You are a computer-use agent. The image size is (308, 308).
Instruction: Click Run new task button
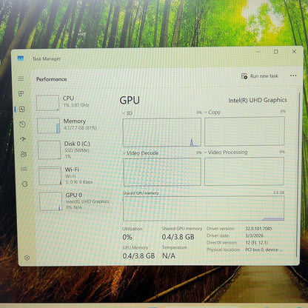tap(260, 76)
